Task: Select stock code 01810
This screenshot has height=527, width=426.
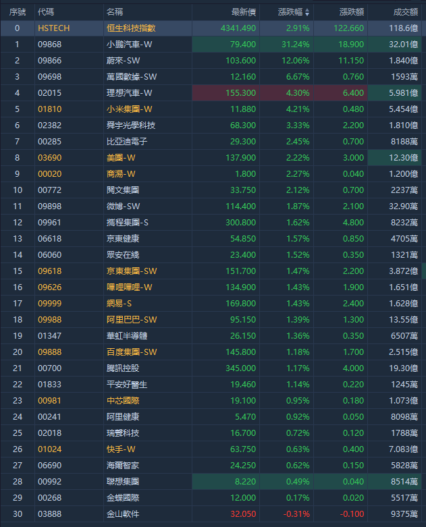Action: (x=50, y=109)
